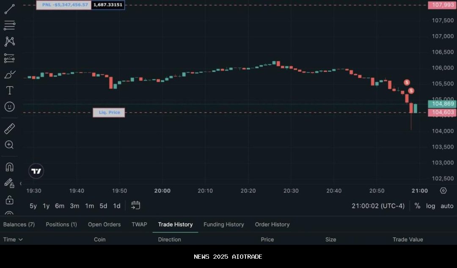The height and width of the screenshot is (268, 457).
Task: Collapse the drawing toolbar with the arrow
Action: click(21, 184)
